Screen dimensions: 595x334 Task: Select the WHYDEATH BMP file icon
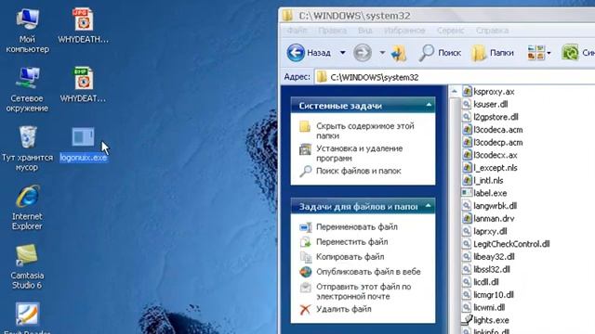[x=83, y=84]
